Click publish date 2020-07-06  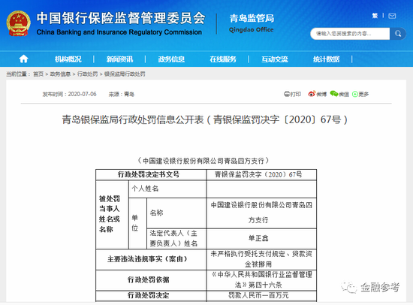82,94
